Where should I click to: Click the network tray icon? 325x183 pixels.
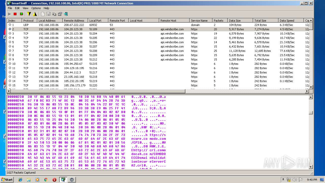[289, 180]
